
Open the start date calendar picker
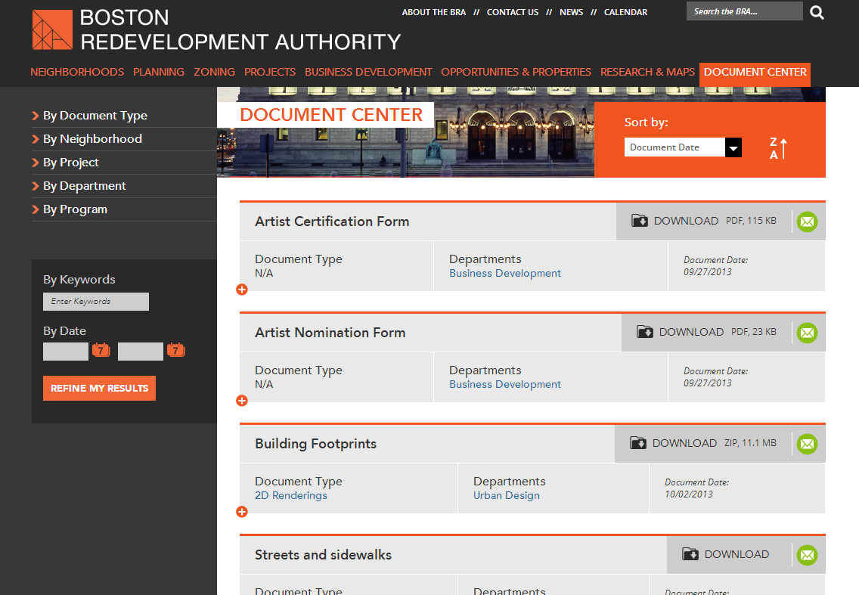pos(101,350)
